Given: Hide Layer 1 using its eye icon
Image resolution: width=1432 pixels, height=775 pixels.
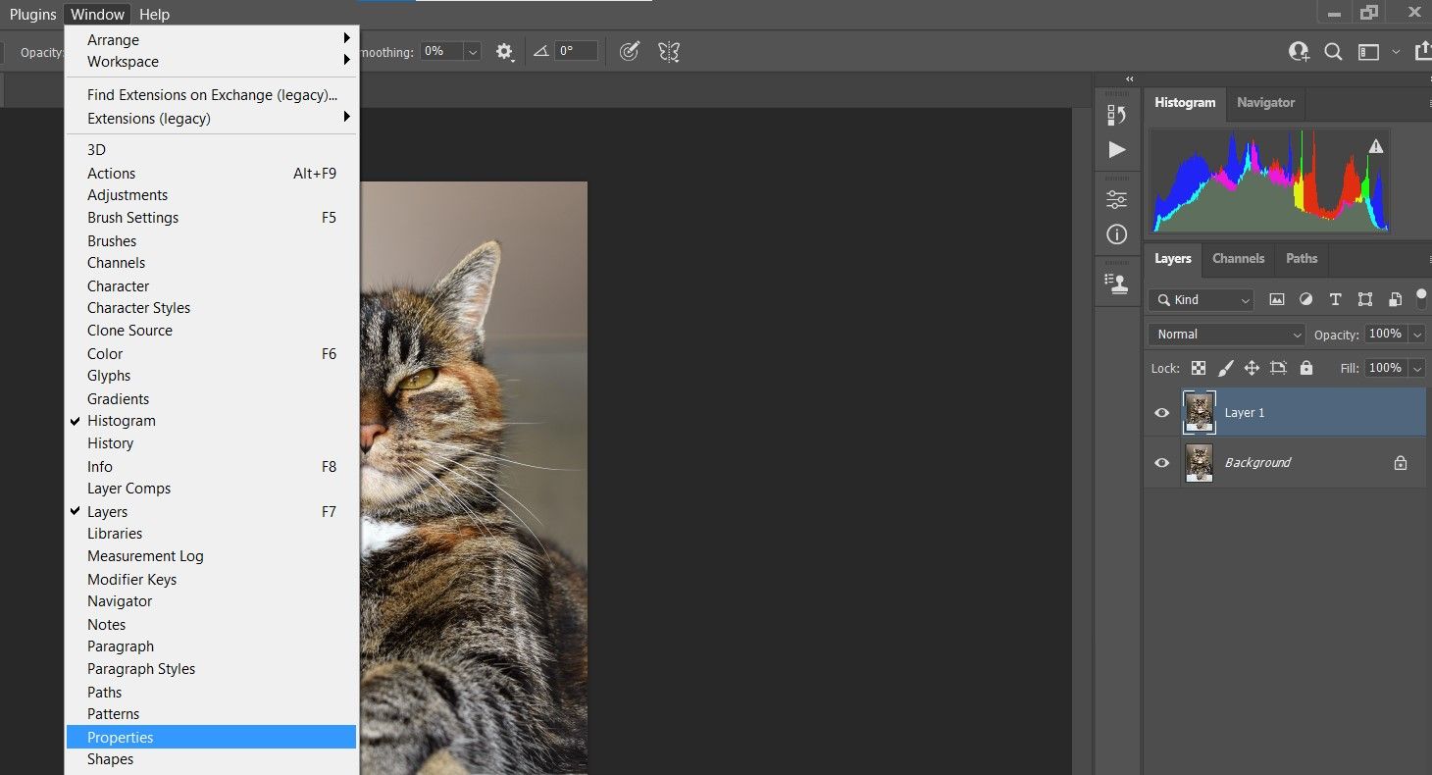Looking at the screenshot, I should tap(1162, 413).
